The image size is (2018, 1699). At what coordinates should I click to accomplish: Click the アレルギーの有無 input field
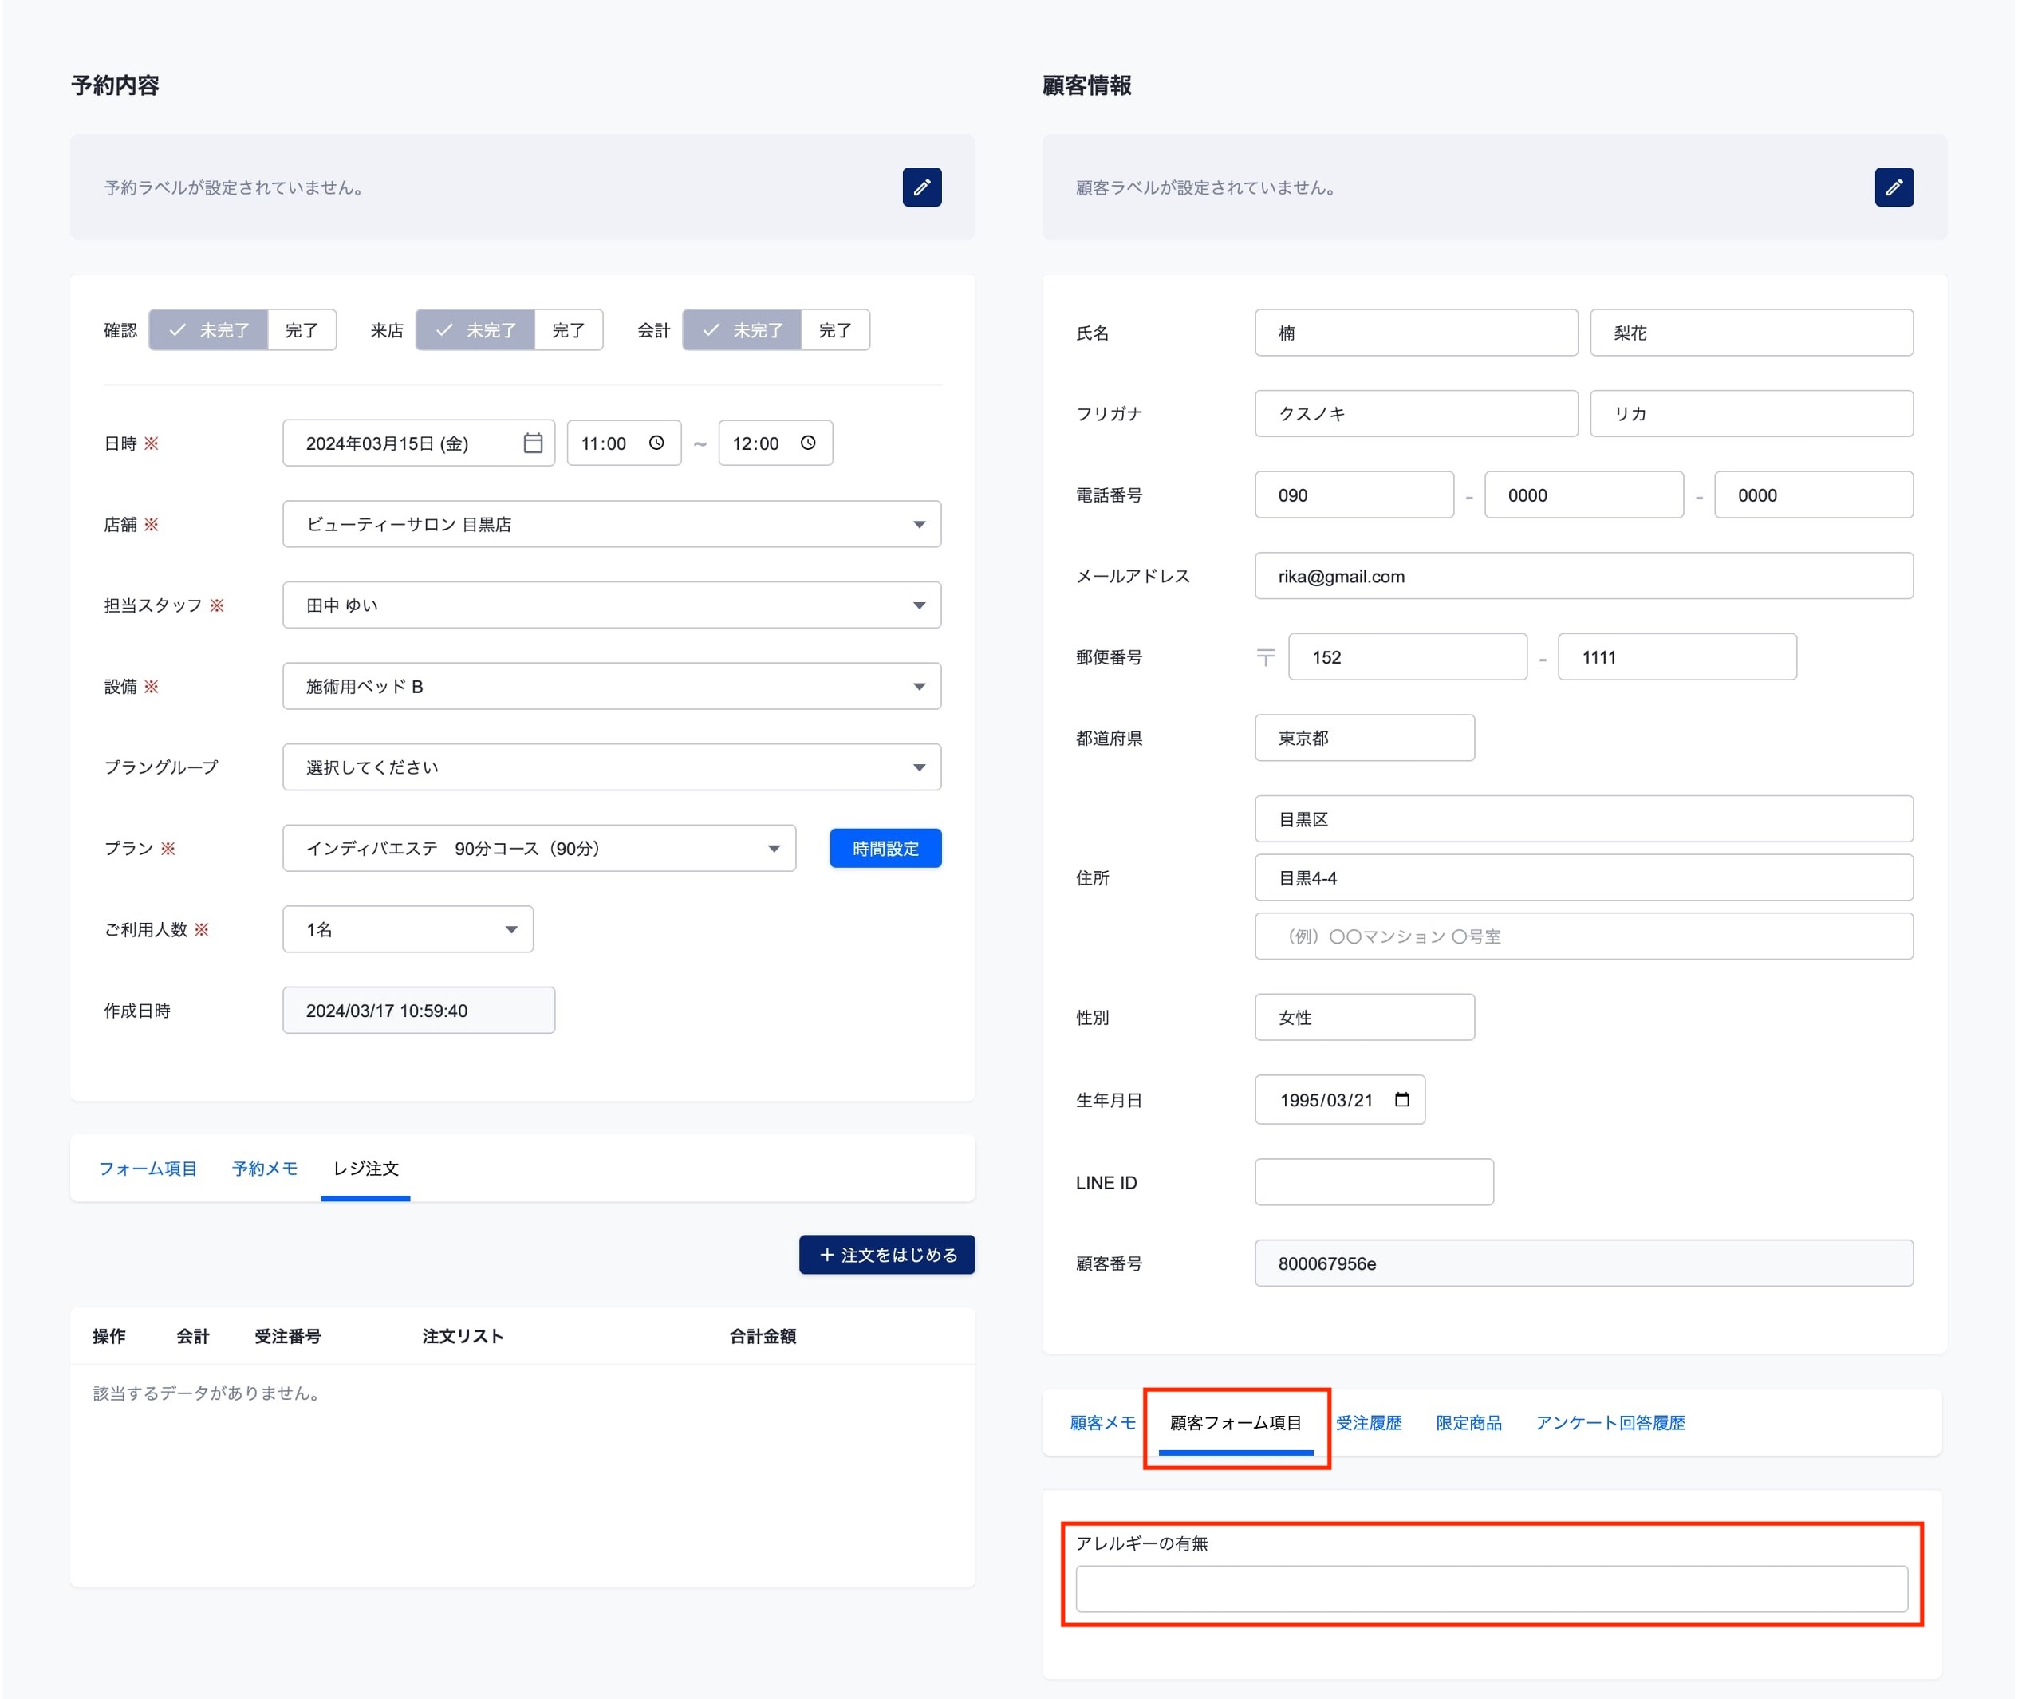coord(1491,1589)
